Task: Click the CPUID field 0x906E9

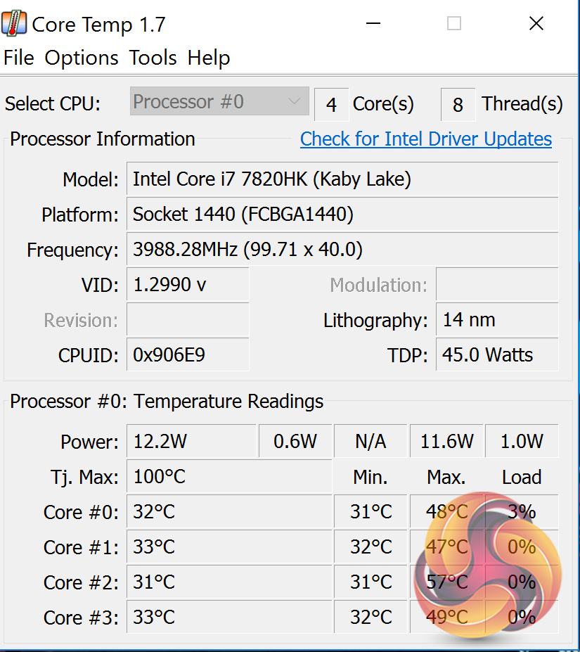Action: tap(188, 355)
